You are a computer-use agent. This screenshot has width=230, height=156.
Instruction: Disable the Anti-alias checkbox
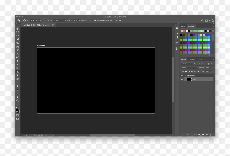[x=95, y=20]
